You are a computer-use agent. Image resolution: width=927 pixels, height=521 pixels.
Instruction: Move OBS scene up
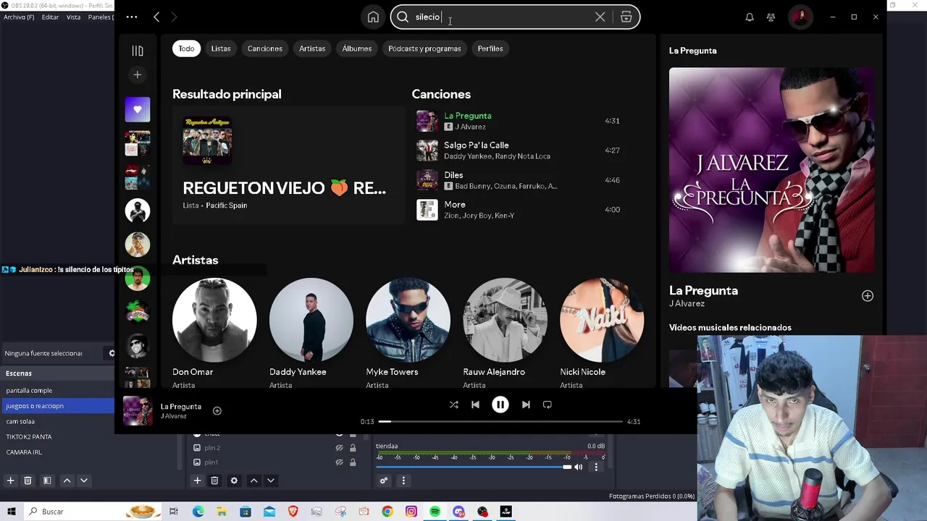pos(67,480)
